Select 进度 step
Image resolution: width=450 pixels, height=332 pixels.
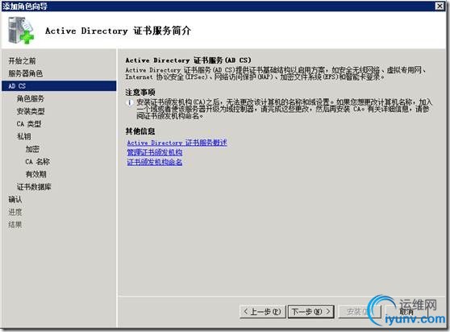click(x=15, y=212)
